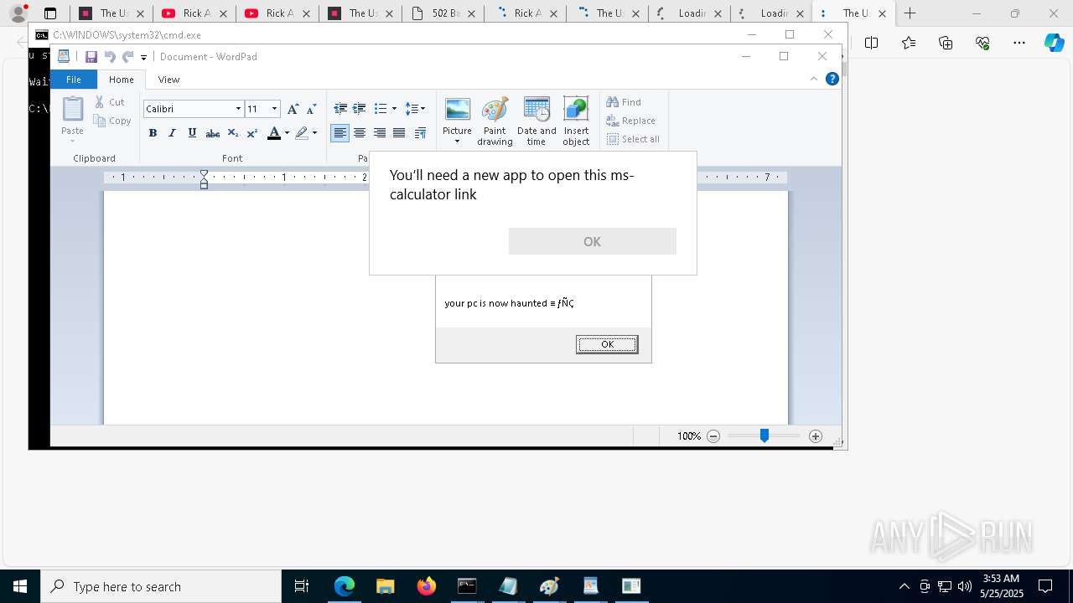The width and height of the screenshot is (1073, 603).
Task: Click the Paste clipboard icon
Action: (x=73, y=110)
